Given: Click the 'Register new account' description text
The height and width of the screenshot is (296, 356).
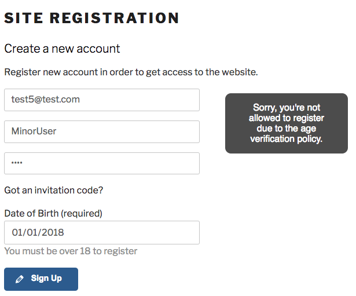Looking at the screenshot, I should point(131,72).
